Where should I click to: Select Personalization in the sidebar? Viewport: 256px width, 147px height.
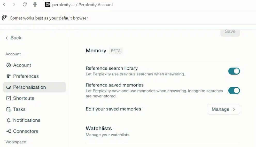click(x=34, y=87)
